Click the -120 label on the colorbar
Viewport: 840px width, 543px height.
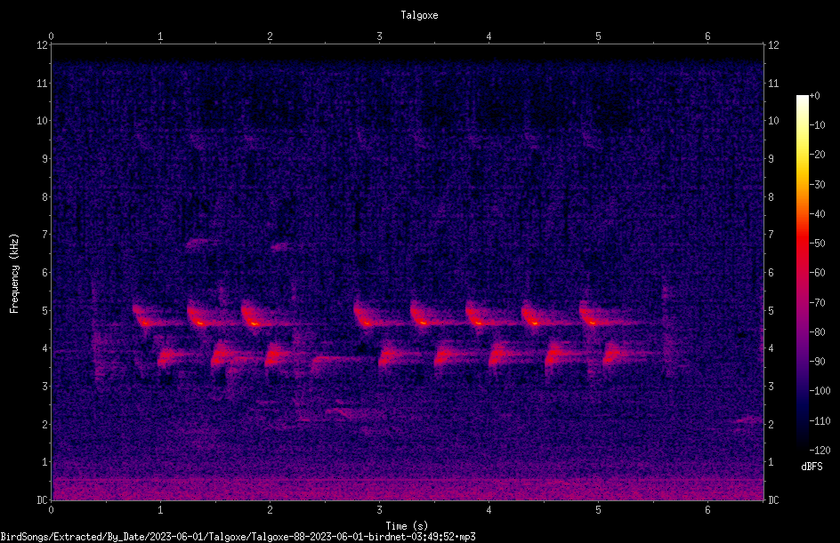pos(820,450)
